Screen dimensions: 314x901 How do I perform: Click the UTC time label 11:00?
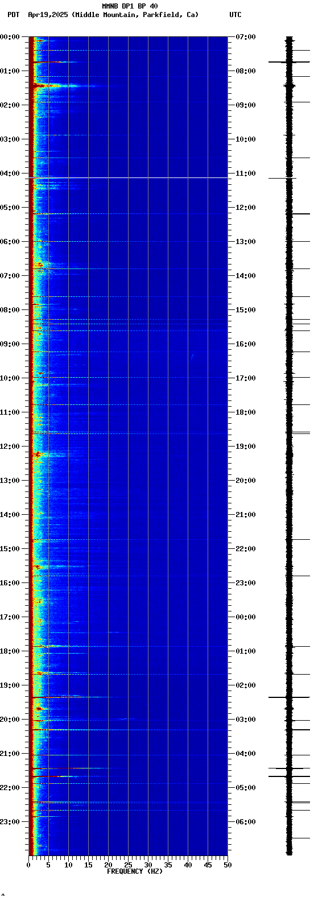[x=246, y=173]
